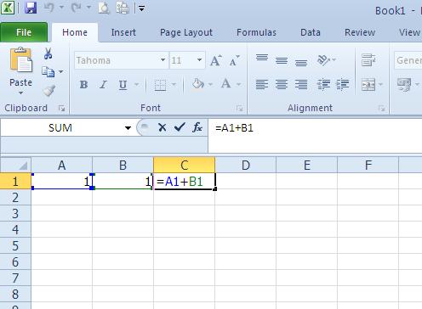Expand the font size 11 dropdown

coord(199,60)
